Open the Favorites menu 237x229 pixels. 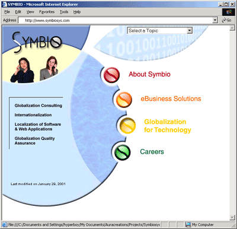47,12
